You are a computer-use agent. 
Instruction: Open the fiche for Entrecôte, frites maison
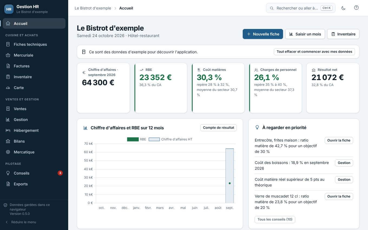[x=339, y=140]
